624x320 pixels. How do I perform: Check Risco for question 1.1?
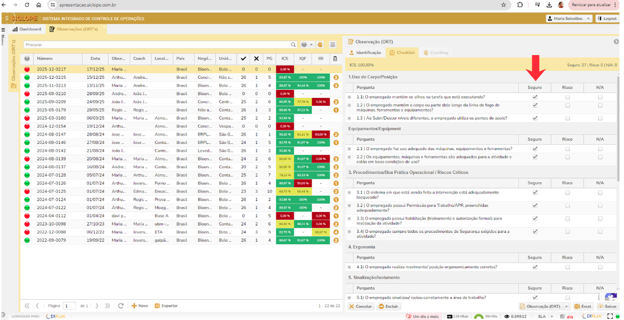pyautogui.click(x=567, y=97)
